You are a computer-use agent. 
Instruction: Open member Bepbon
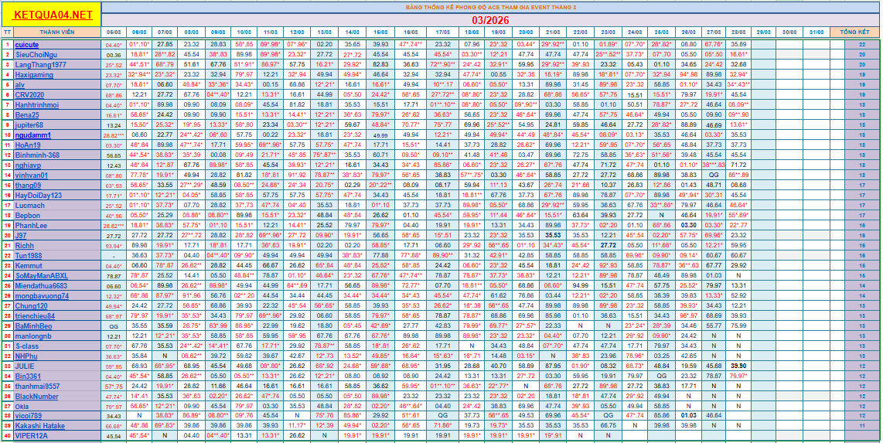click(28, 216)
